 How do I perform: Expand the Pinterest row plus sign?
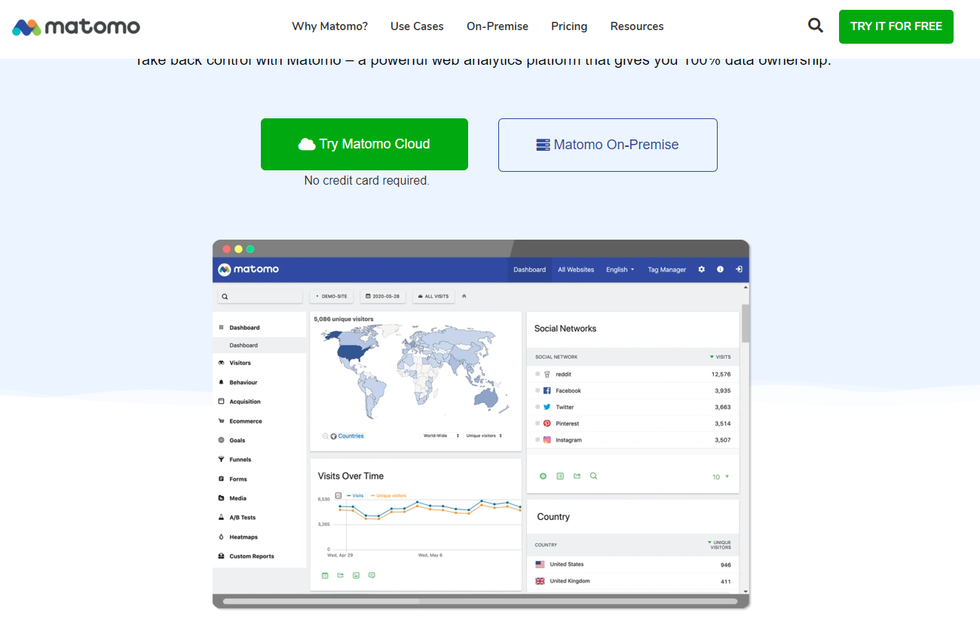(537, 424)
